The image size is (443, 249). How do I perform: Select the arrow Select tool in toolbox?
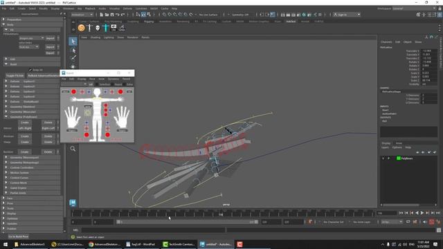click(x=73, y=41)
